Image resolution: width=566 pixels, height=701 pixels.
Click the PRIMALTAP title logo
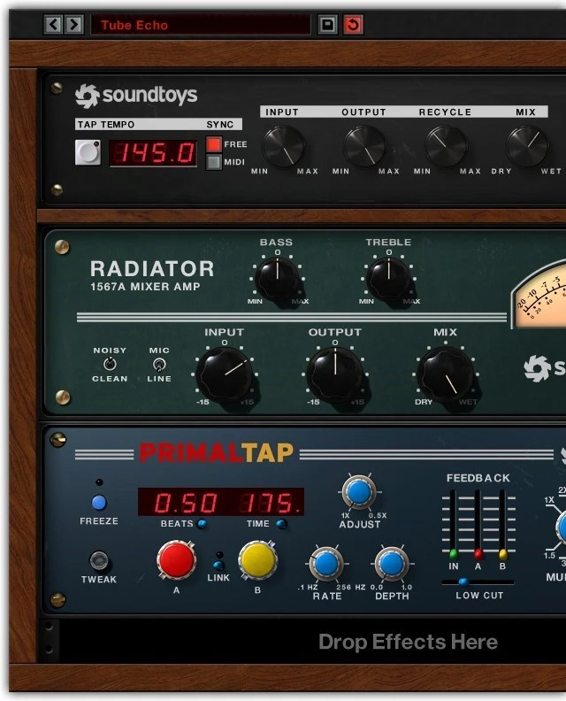pyautogui.click(x=217, y=453)
